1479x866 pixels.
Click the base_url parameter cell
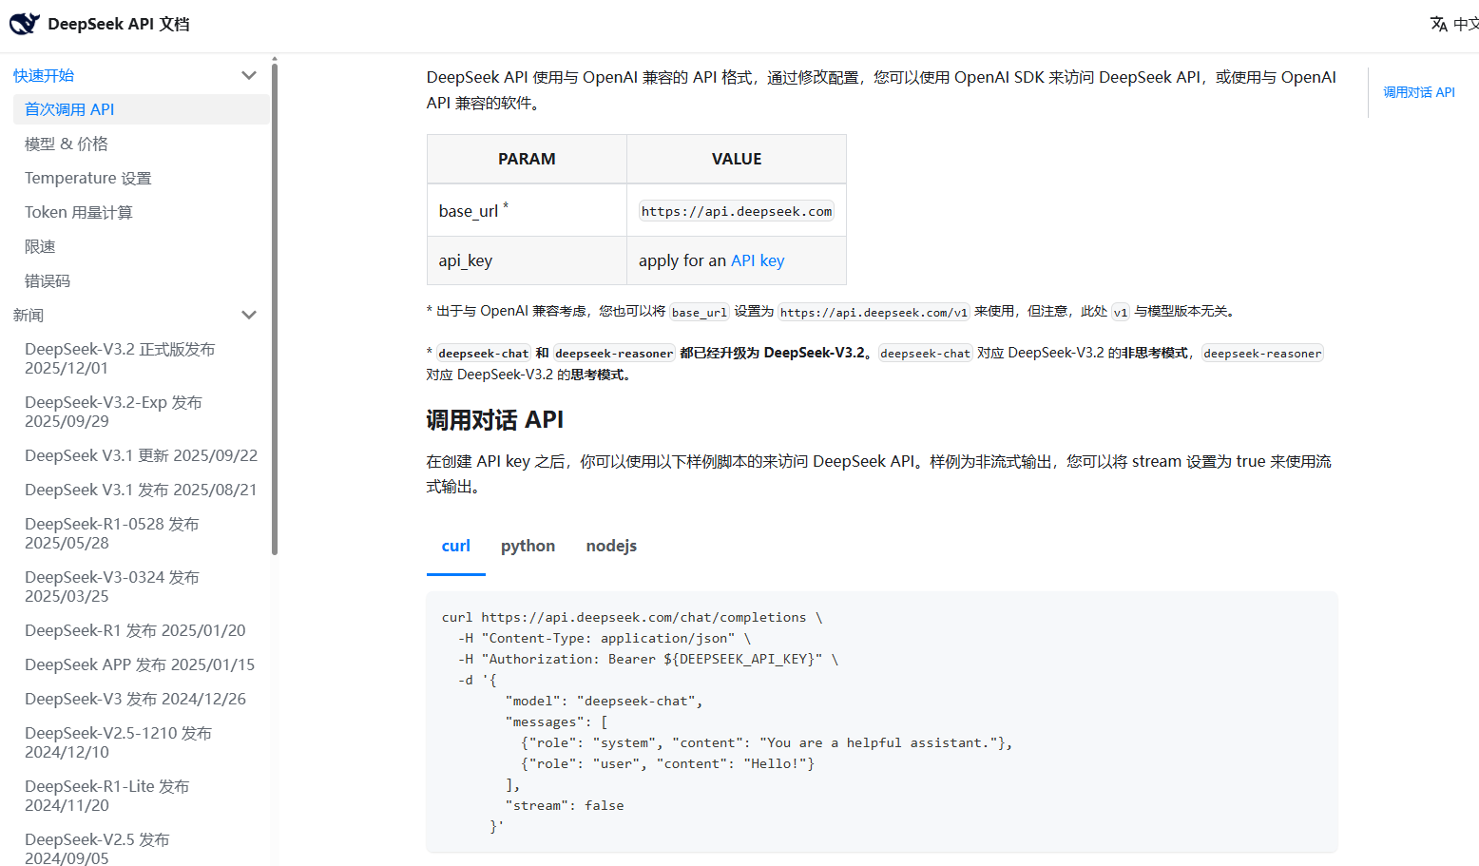tap(527, 210)
